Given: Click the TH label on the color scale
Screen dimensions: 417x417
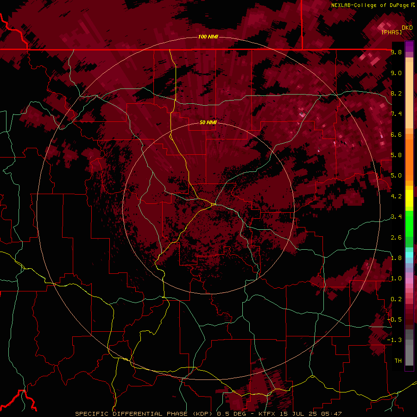Looking at the screenshot, I should (398, 361).
